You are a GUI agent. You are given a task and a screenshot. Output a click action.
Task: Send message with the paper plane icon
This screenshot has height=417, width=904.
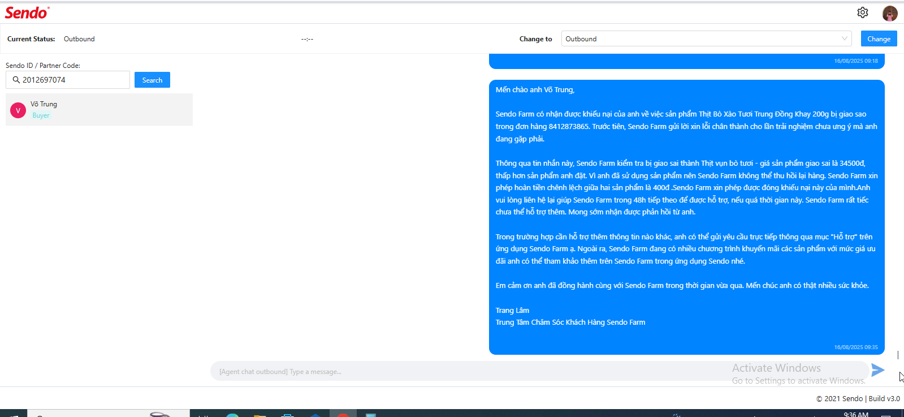click(x=877, y=370)
